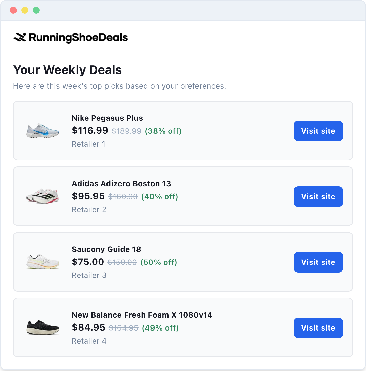
Task: Select the Saucony Guide 18 shoe image
Action: point(42,262)
